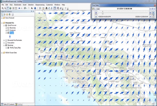
Task: Switch TOC to List By Selection
Action: tap(10, 15)
